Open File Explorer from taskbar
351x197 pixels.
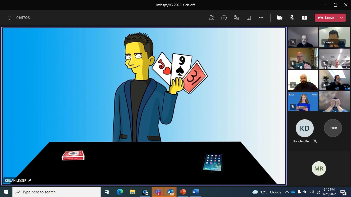(133, 192)
